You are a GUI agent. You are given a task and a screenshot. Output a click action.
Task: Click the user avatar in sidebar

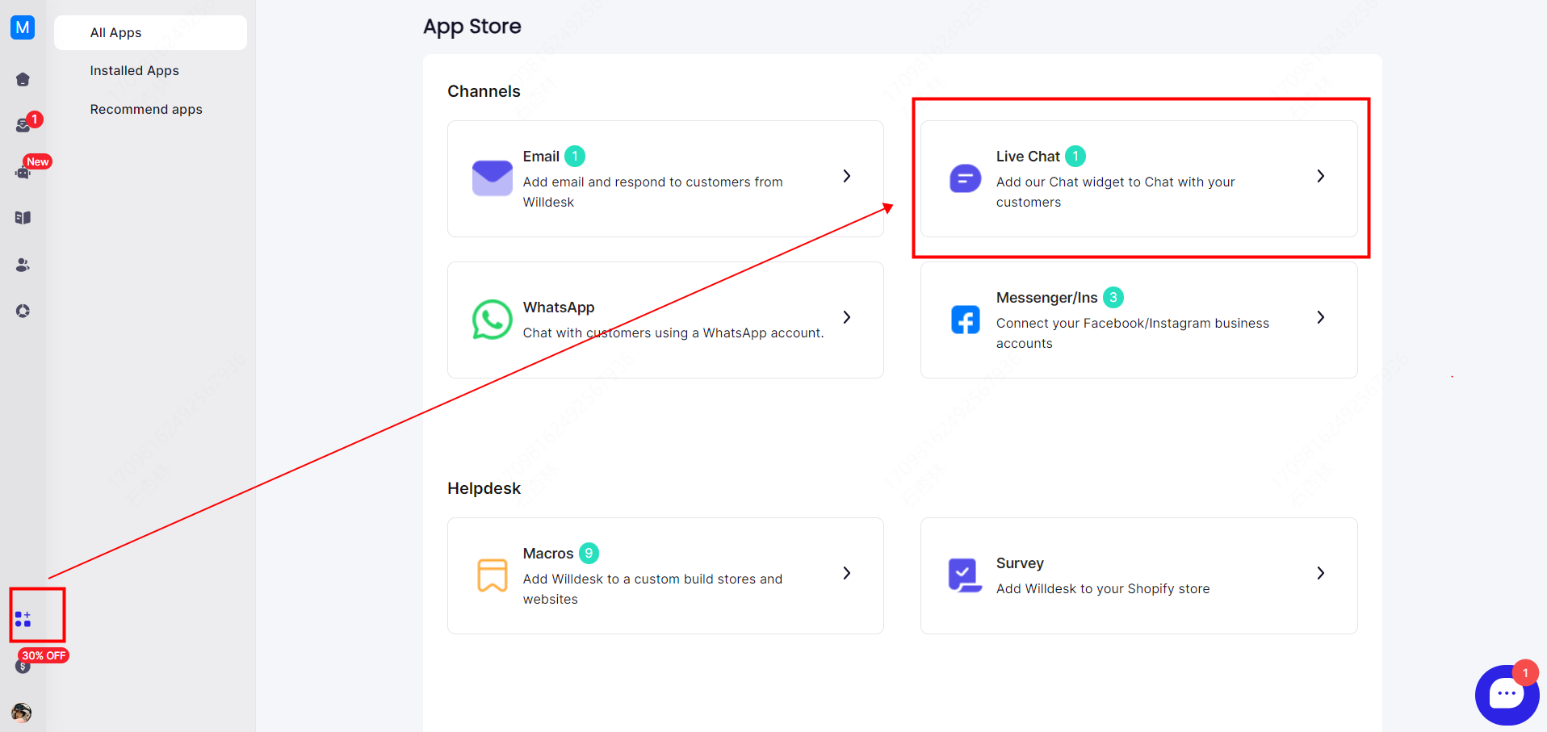pyautogui.click(x=22, y=712)
